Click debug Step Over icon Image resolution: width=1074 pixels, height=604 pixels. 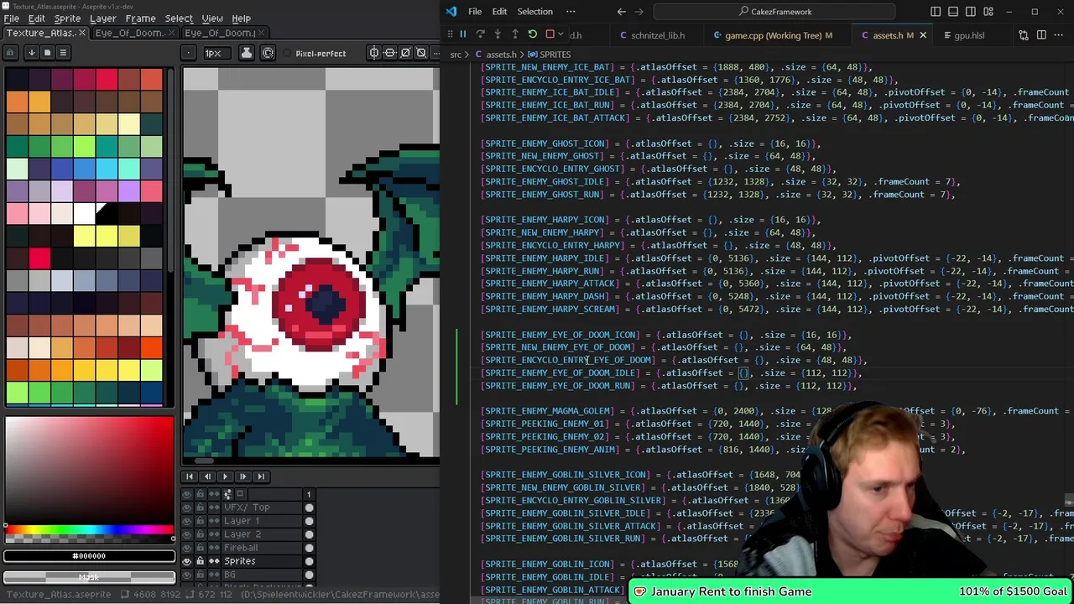click(x=480, y=34)
